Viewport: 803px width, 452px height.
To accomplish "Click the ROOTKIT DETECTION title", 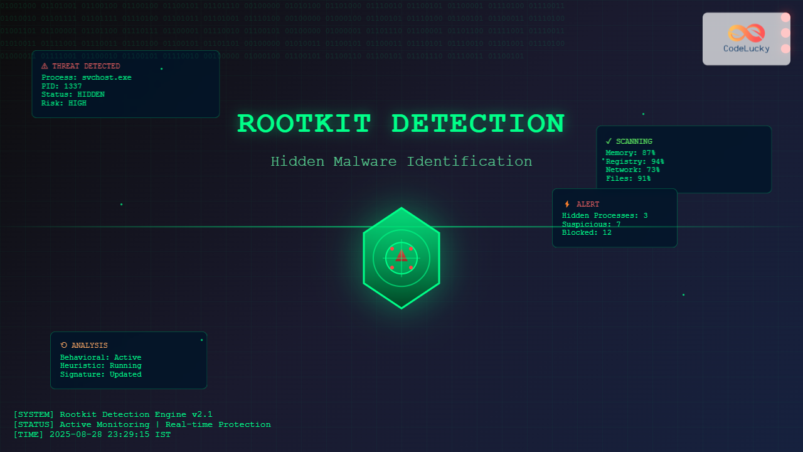I will click(x=401, y=124).
